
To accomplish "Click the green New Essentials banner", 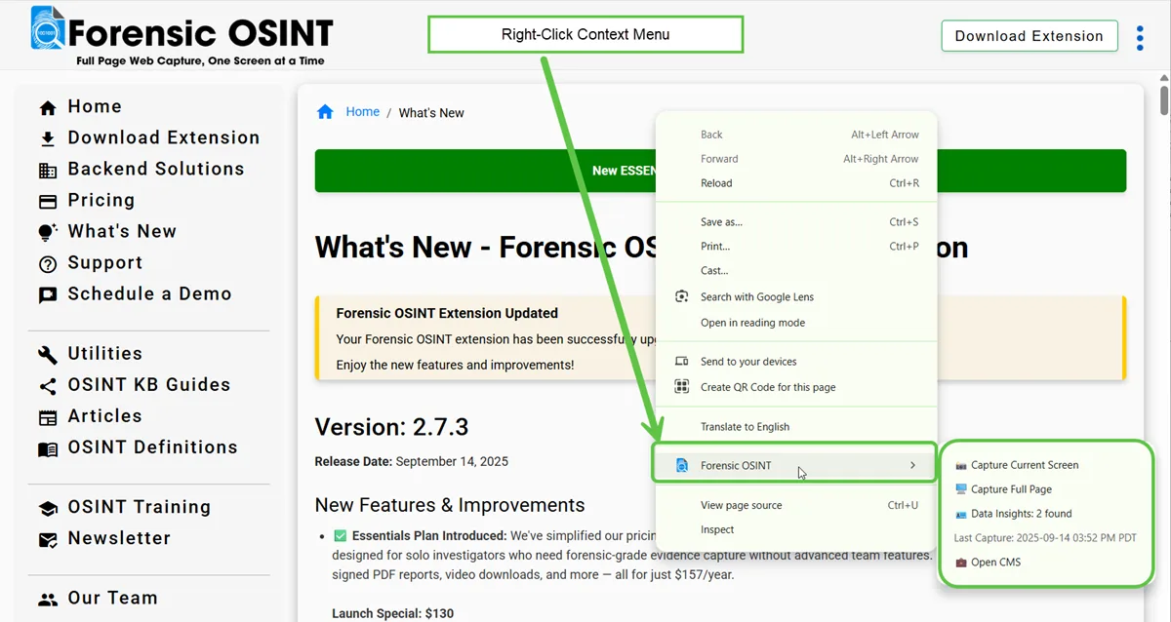I will coord(720,171).
